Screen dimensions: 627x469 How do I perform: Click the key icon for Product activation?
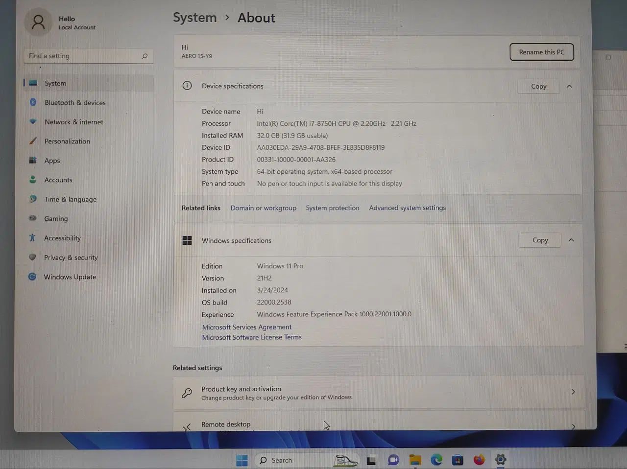[x=187, y=393]
